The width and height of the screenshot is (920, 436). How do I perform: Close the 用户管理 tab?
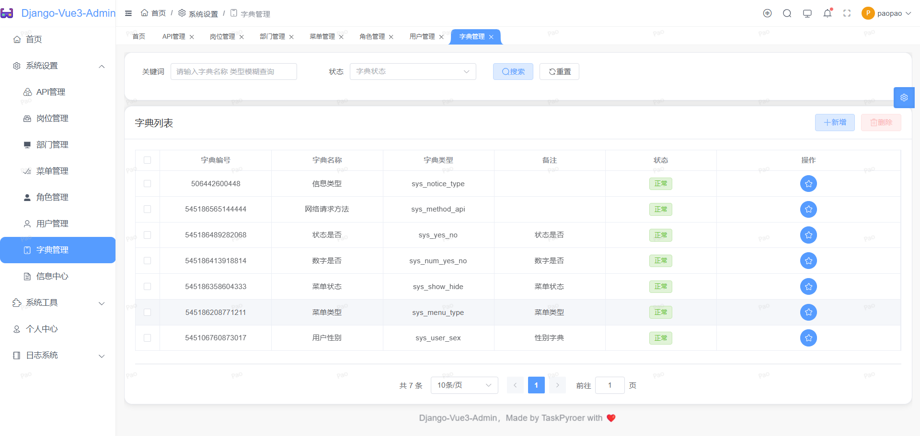[441, 37]
